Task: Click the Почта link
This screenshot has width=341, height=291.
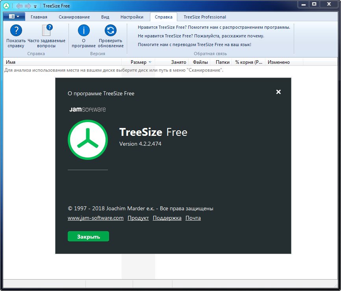Action: 193,218
